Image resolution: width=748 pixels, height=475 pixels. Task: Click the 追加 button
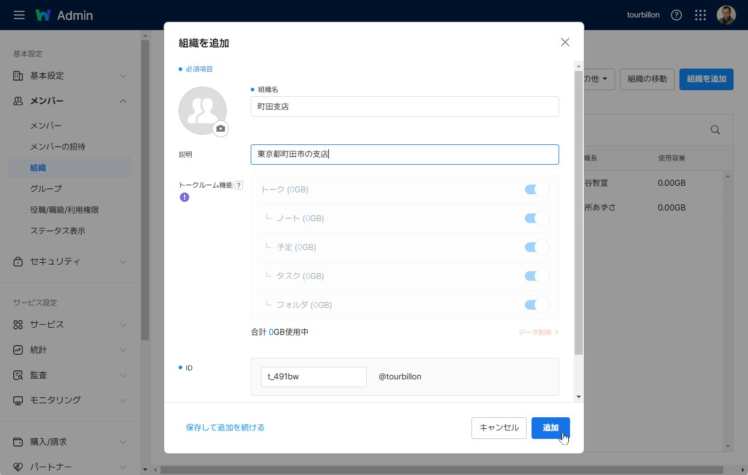tap(551, 428)
